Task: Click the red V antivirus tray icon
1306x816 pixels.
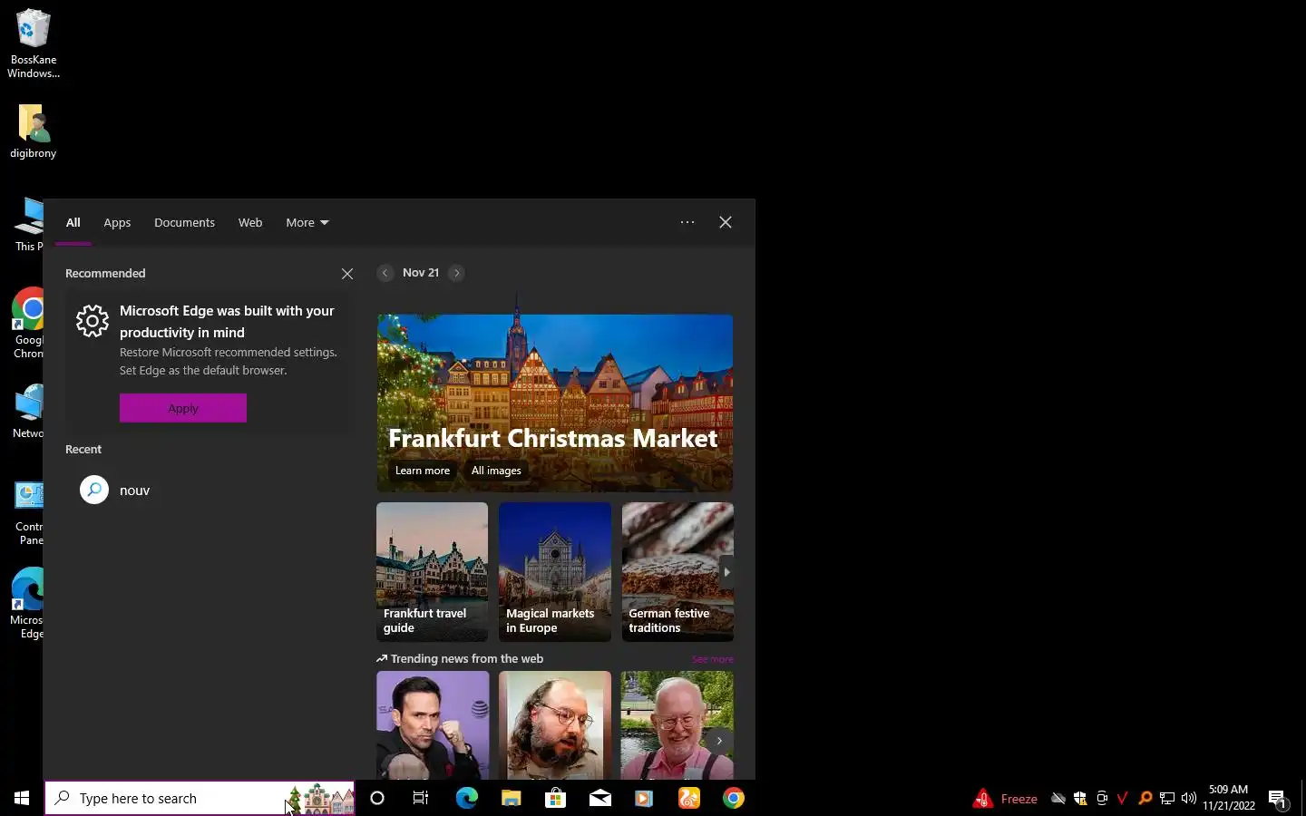Action: pos(1123,799)
